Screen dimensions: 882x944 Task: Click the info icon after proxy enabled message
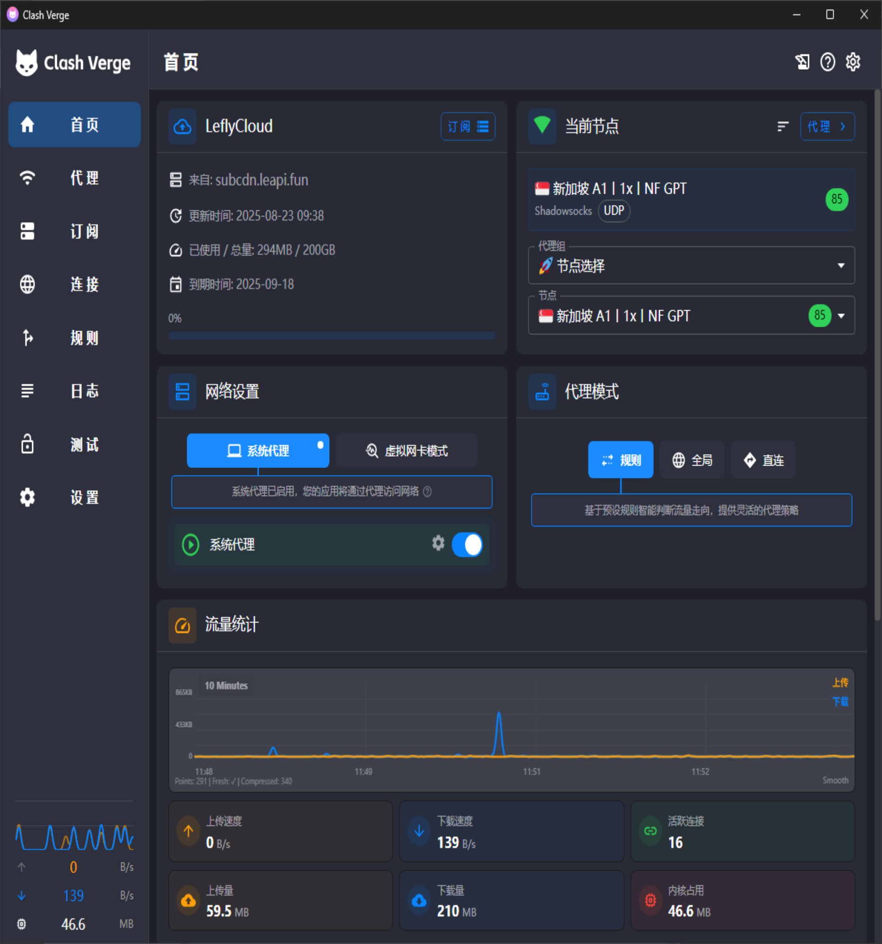pos(427,492)
